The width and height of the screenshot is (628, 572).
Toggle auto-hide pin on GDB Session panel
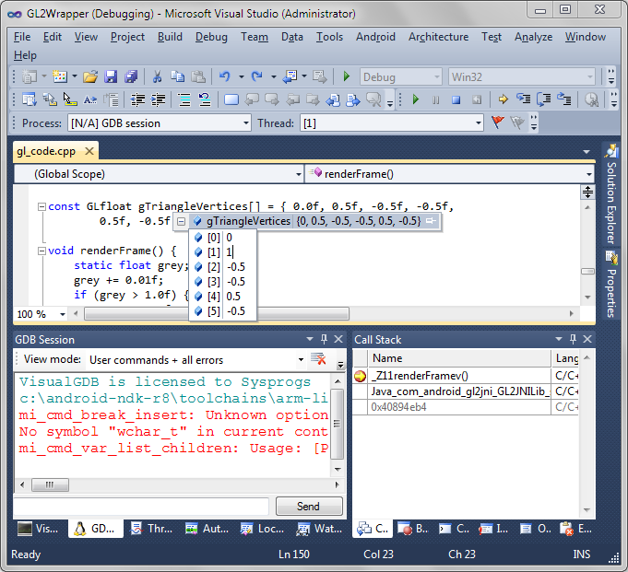324,340
